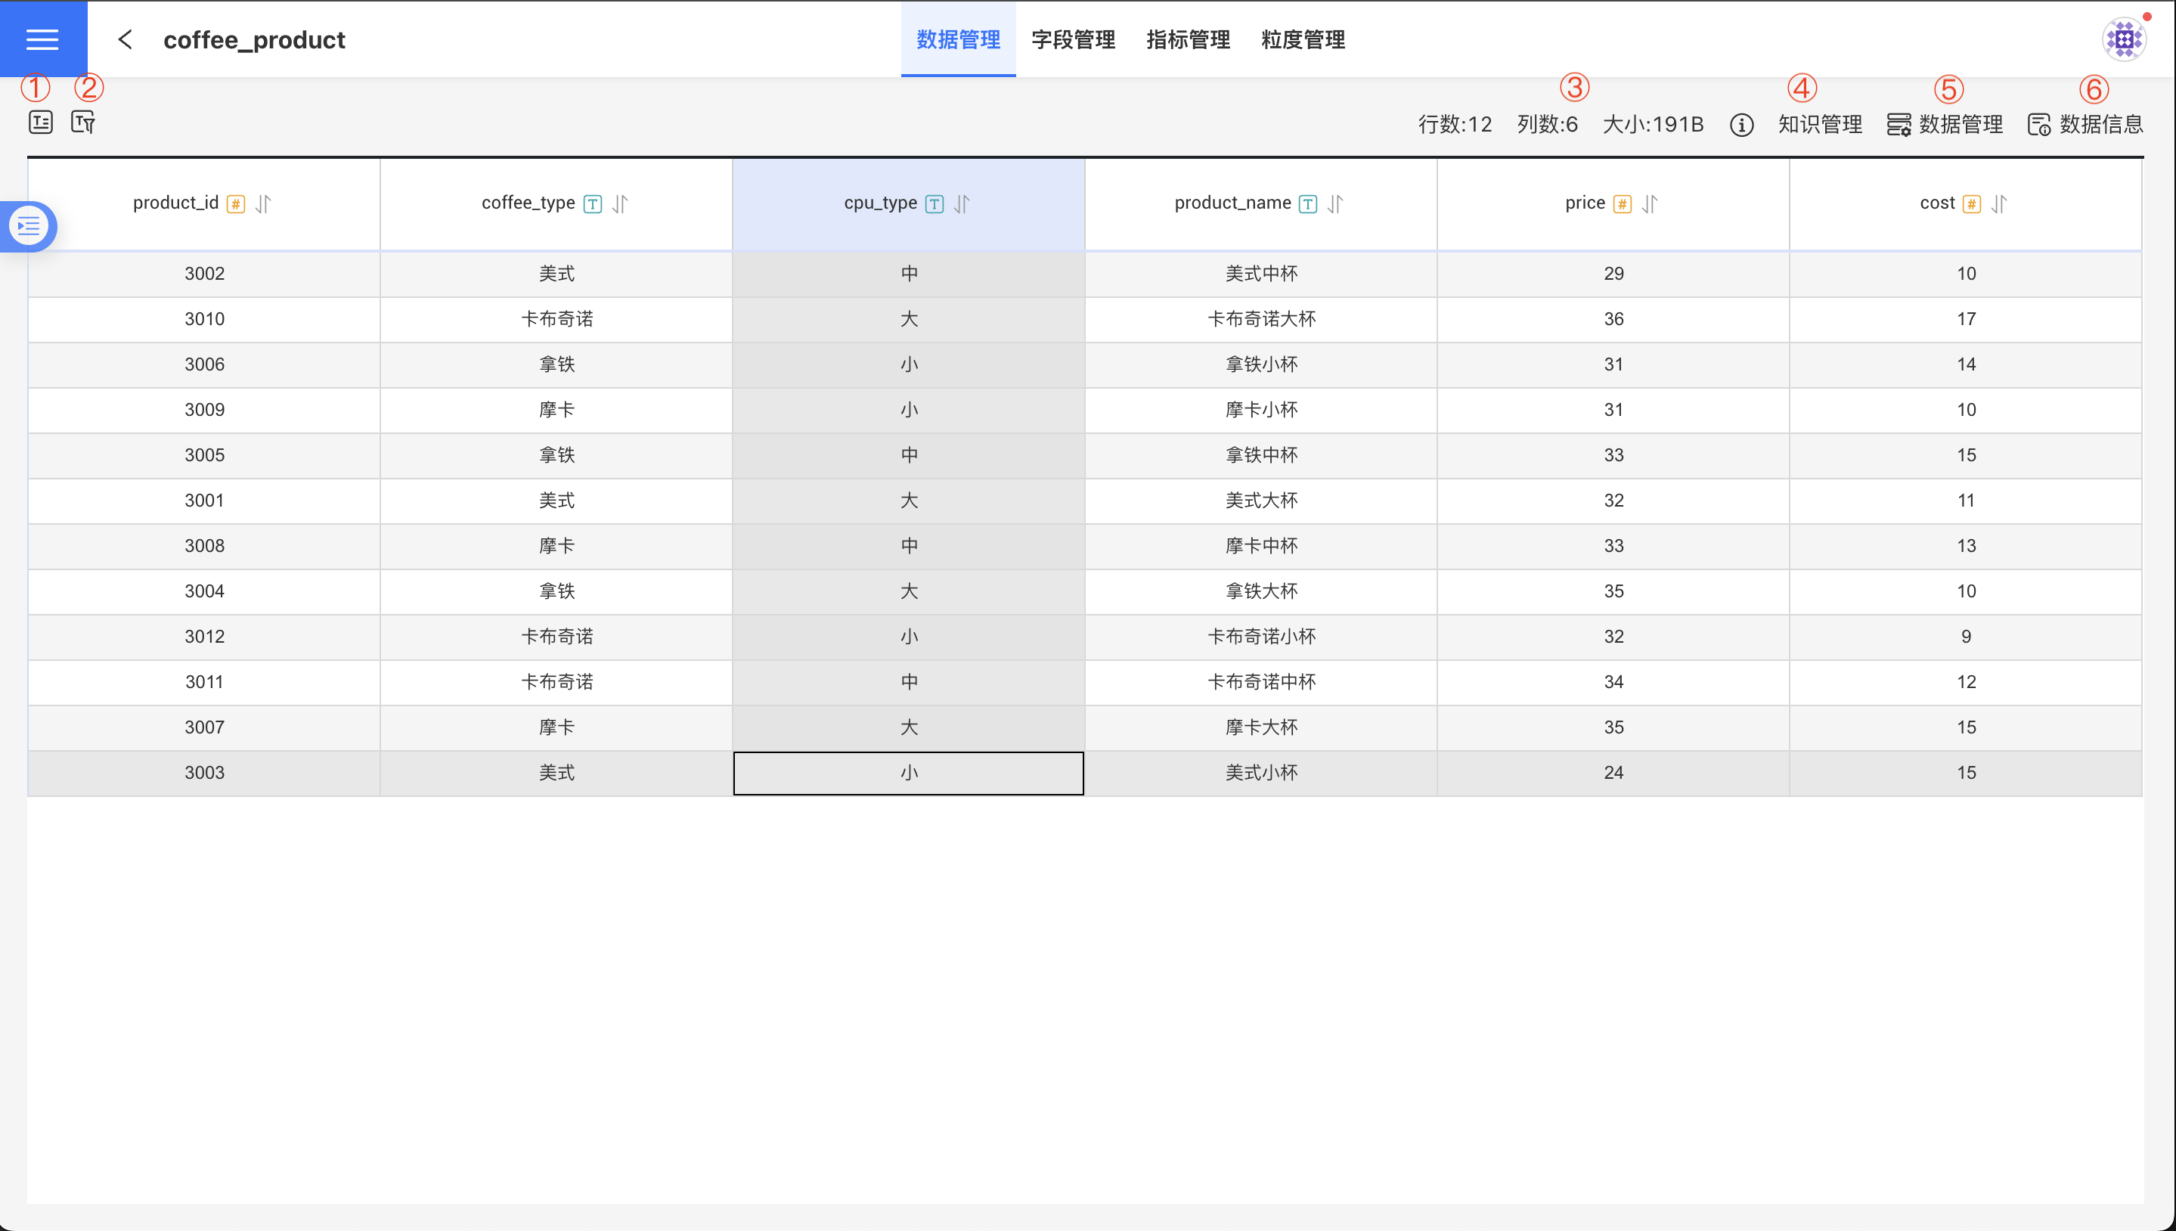Image resolution: width=2176 pixels, height=1231 pixels.
Task: Click the number type icon on price column
Action: click(1622, 203)
